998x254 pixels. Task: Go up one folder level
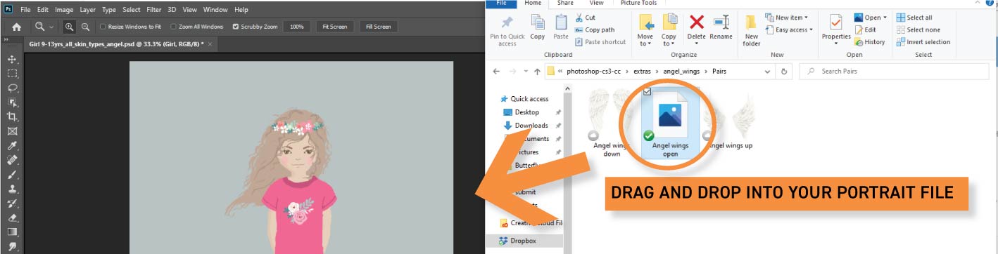537,71
